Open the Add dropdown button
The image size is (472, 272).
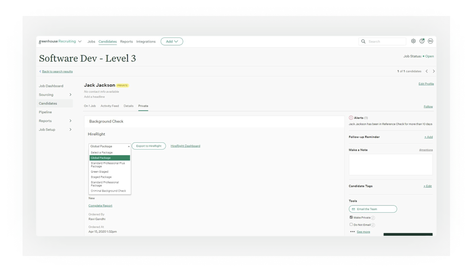pos(172,41)
